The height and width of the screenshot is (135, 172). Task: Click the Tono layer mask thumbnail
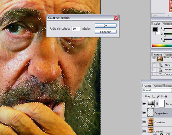click(x=162, y=104)
